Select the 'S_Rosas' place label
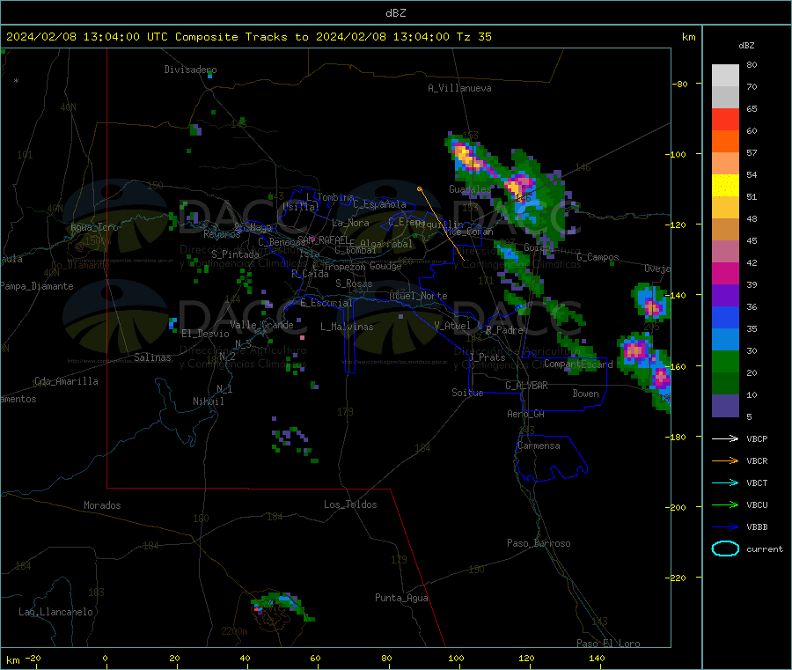This screenshot has height=670, width=792. [x=354, y=283]
